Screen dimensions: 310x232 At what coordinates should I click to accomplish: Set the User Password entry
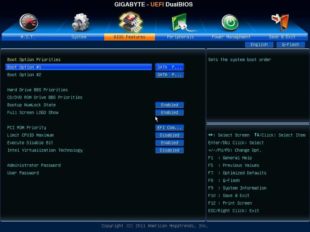click(23, 173)
